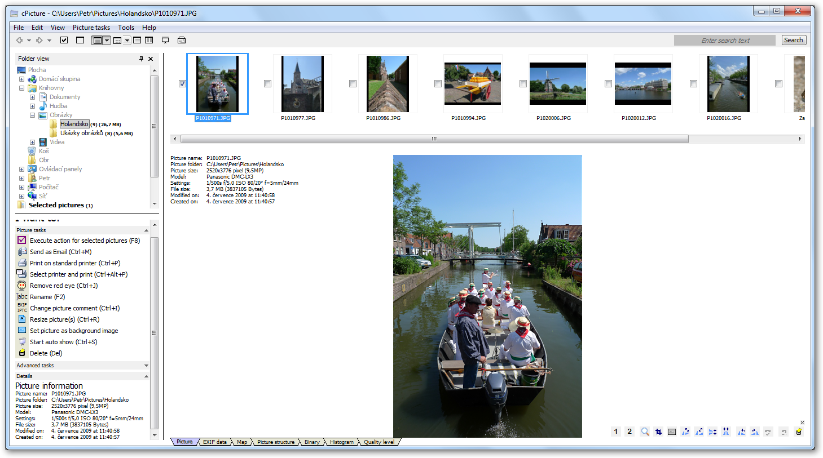
Task: Open the Tools menu
Action: tap(126, 27)
